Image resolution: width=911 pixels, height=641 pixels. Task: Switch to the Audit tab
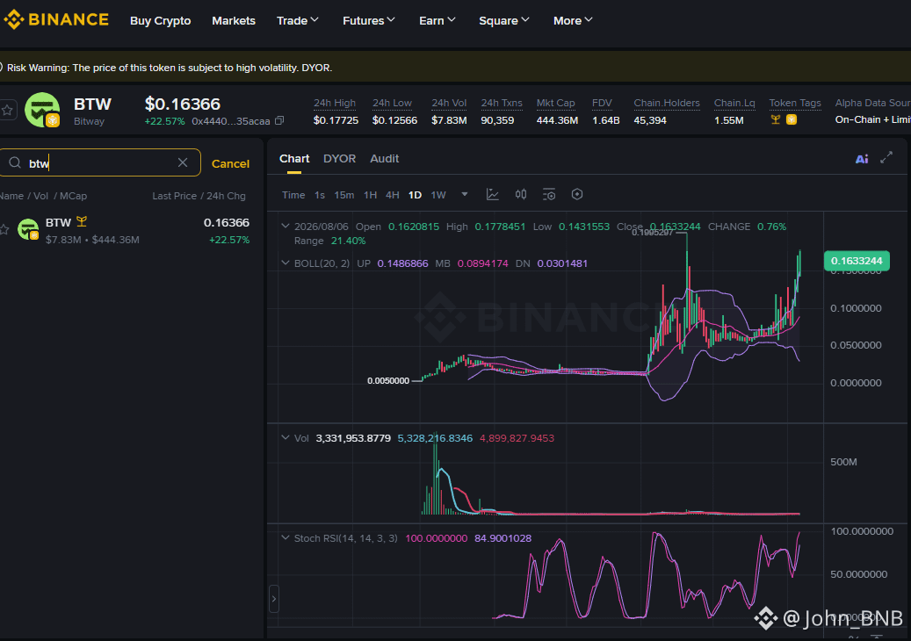(385, 159)
